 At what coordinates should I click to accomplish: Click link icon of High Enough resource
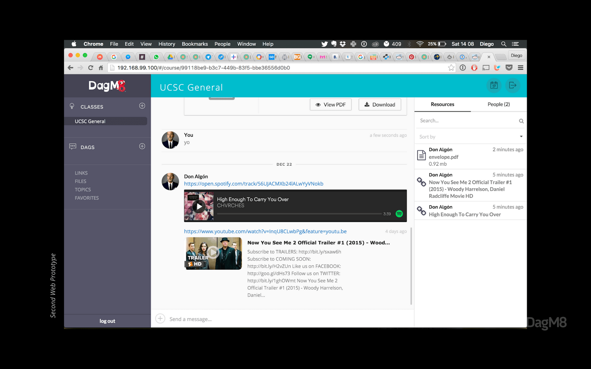tap(421, 211)
